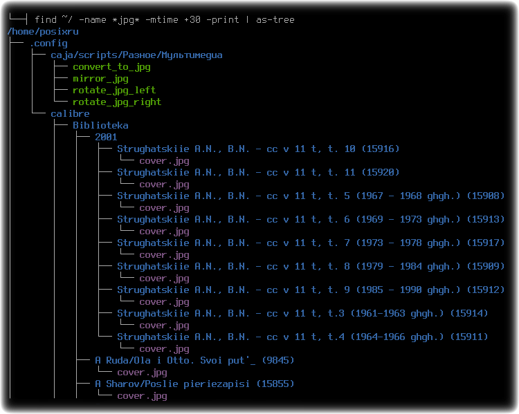Click the find command line text
Image resolution: width=519 pixels, height=414 pixels.
point(165,20)
